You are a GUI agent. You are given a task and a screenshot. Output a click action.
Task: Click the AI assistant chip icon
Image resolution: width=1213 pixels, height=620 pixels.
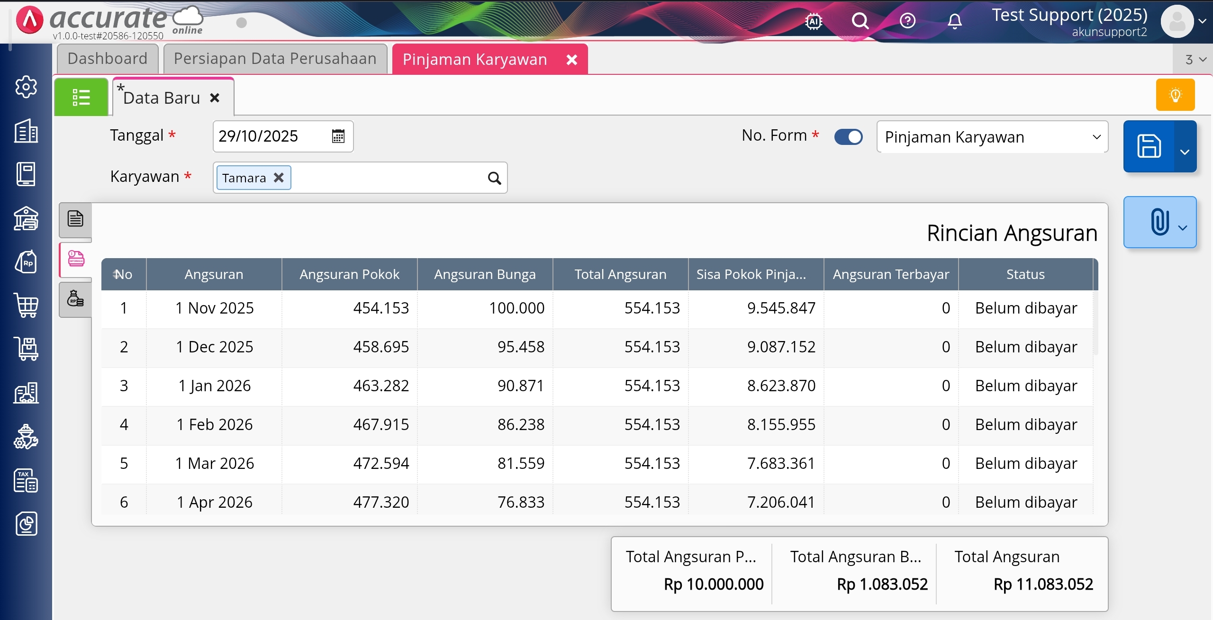(x=814, y=21)
